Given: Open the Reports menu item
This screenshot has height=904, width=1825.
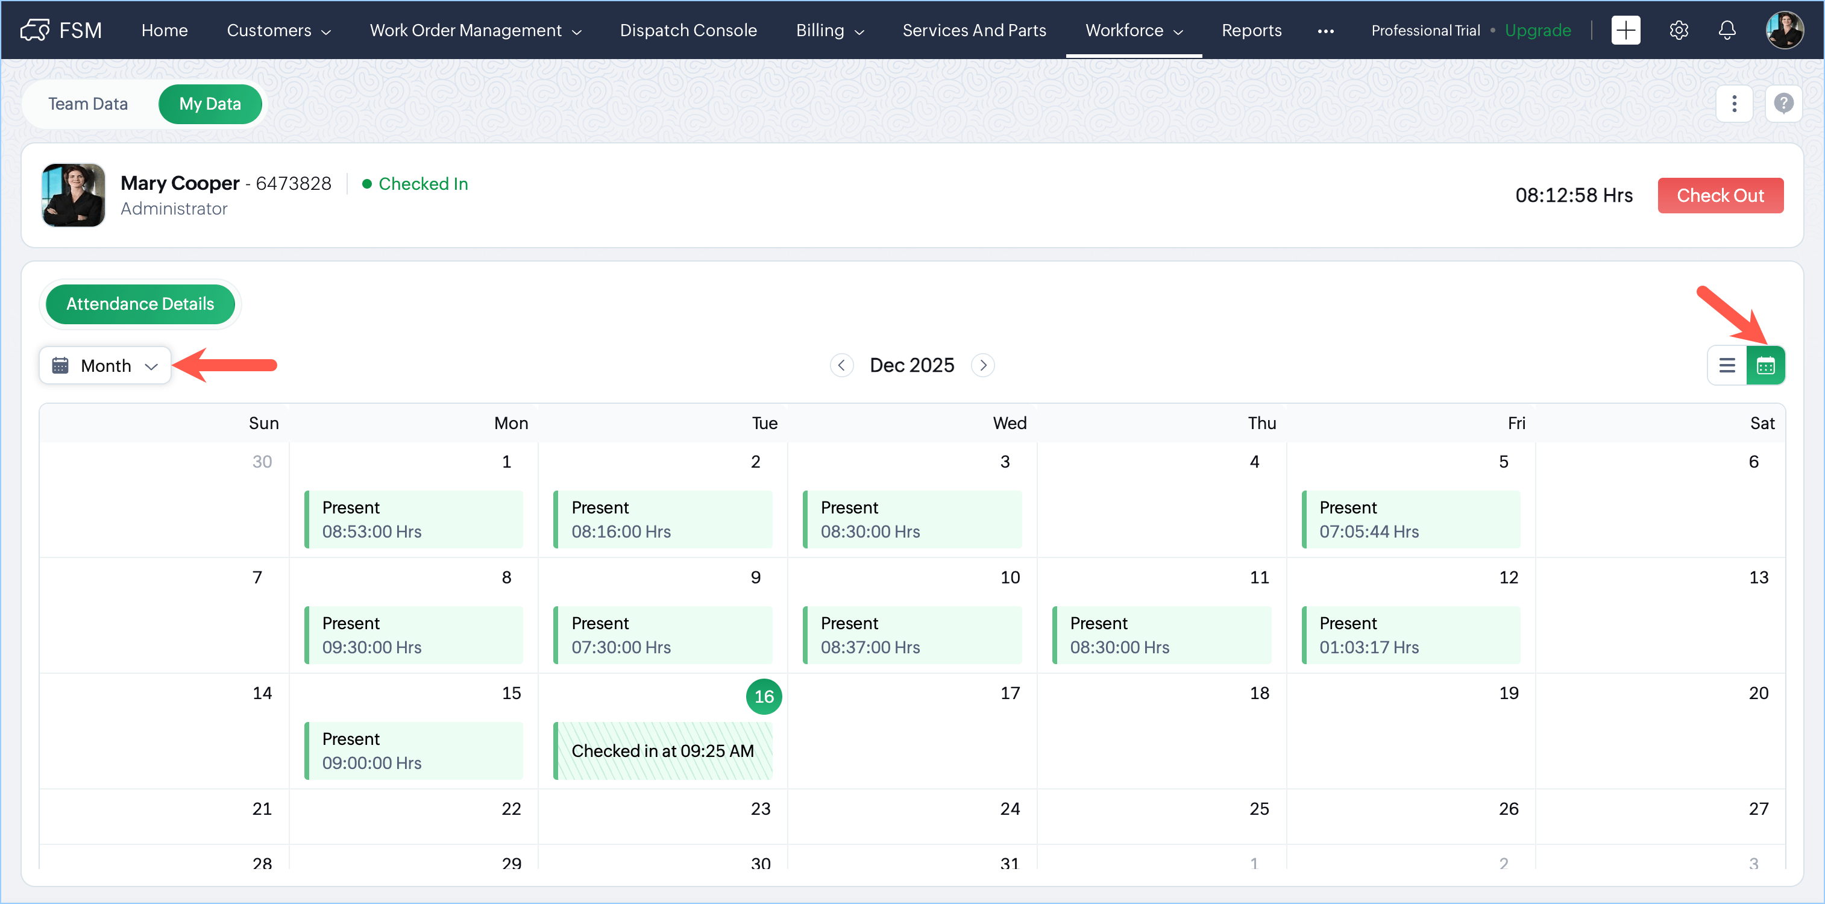Looking at the screenshot, I should 1251,31.
